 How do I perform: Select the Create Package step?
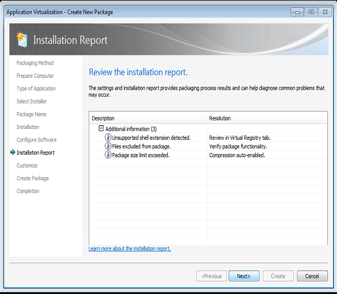32,178
